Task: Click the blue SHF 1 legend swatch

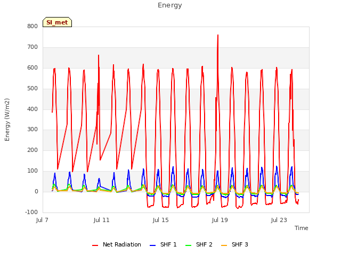Action: click(153, 245)
